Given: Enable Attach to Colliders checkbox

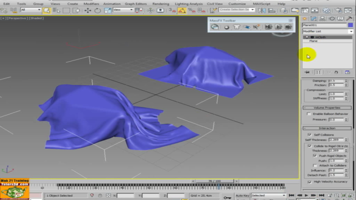Looking at the screenshot, I should pos(314,166).
